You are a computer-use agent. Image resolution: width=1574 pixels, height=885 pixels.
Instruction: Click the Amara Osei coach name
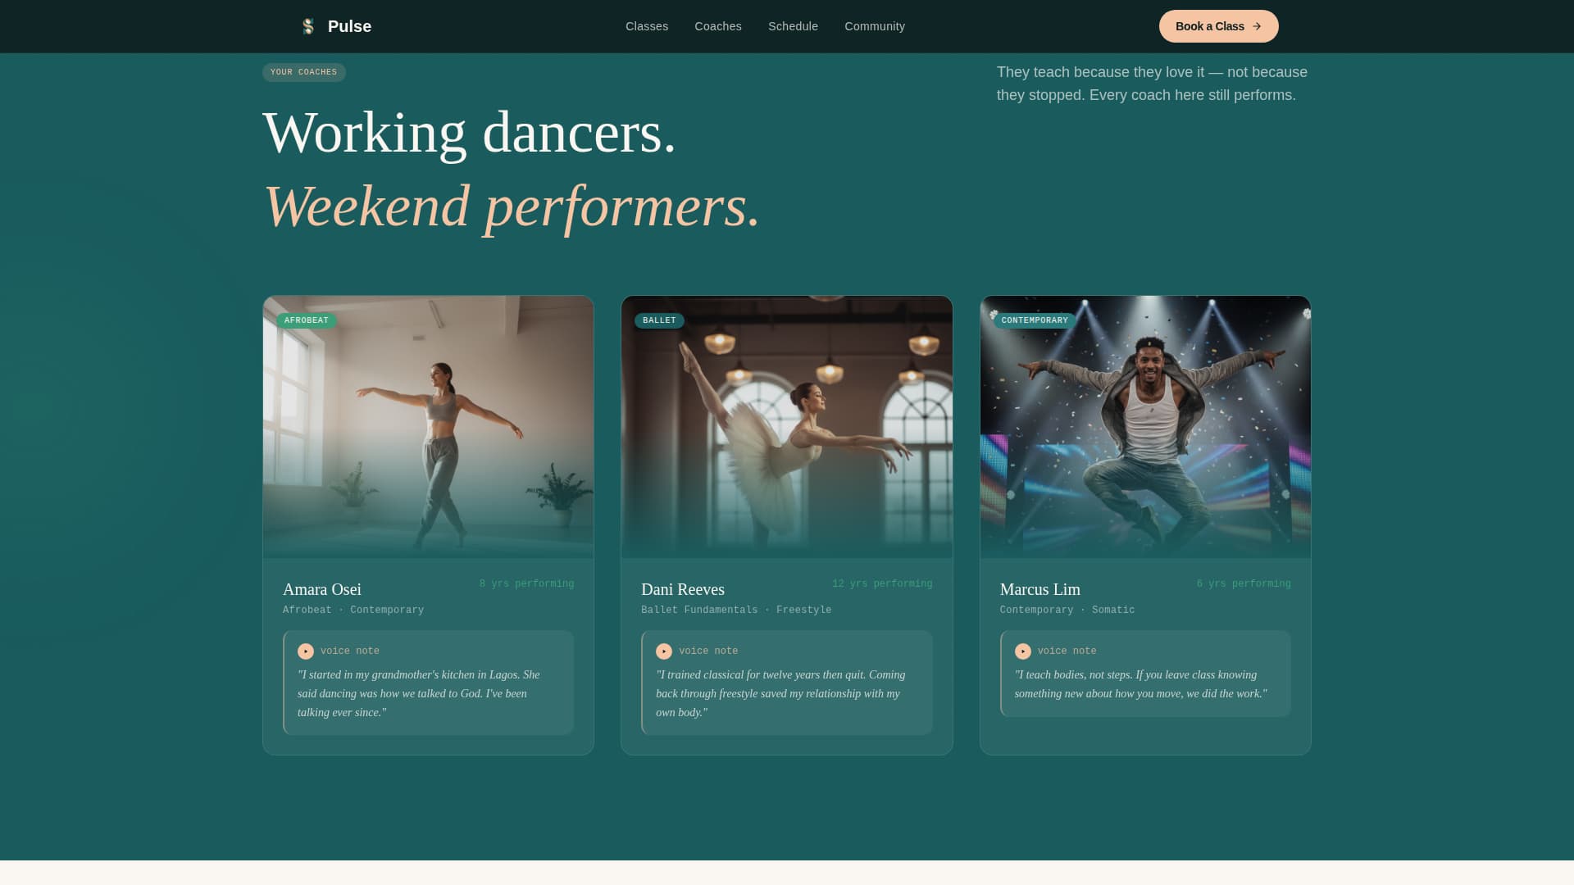coord(322,589)
